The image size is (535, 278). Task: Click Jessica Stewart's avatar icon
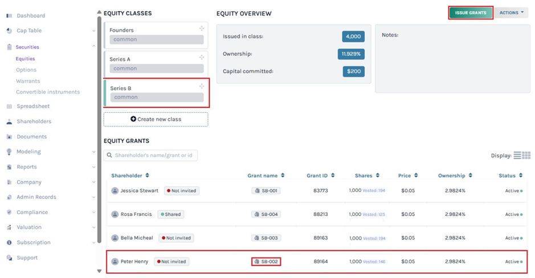point(115,191)
